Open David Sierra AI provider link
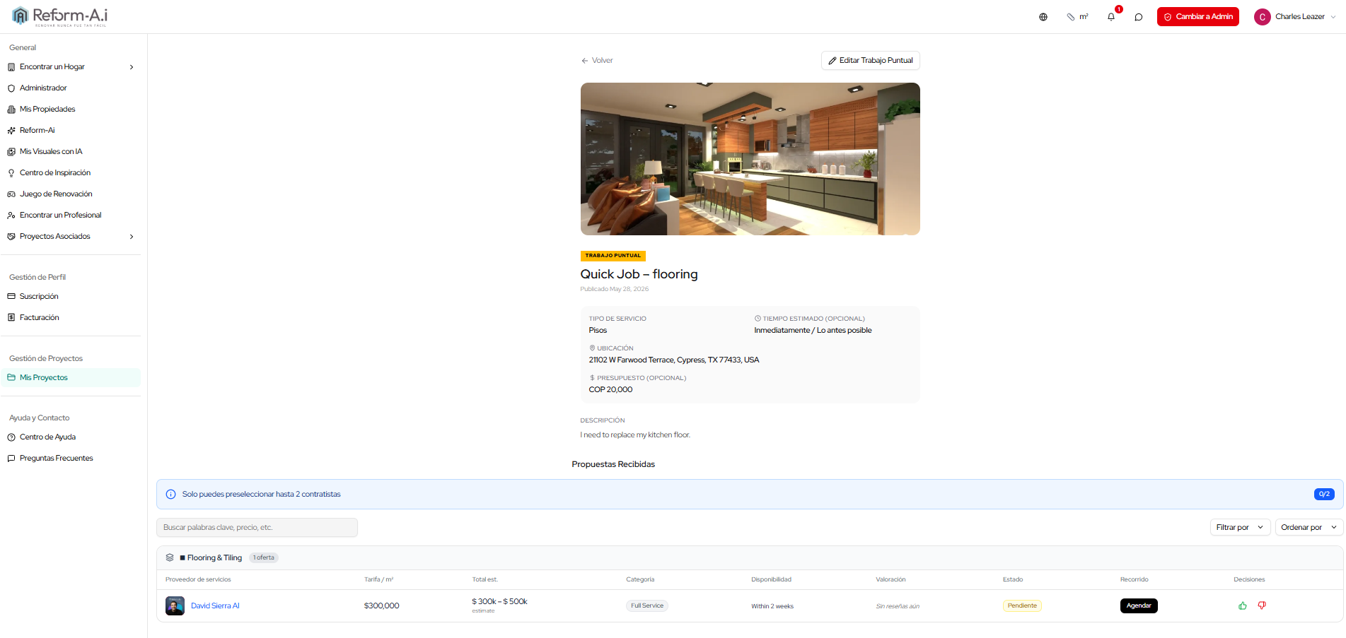 coord(215,606)
